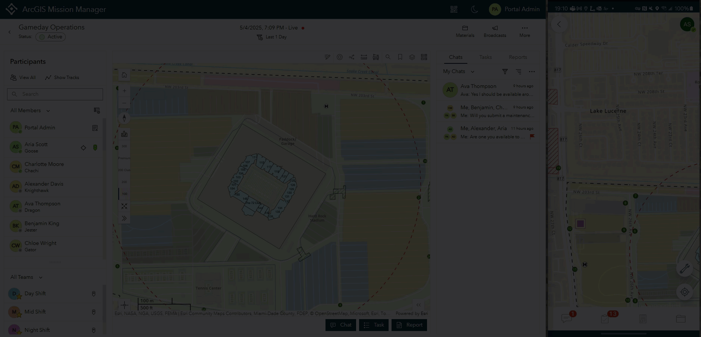Screen dimensions: 701x337
Task: Select the 200 Club floor level
Action: point(124,170)
